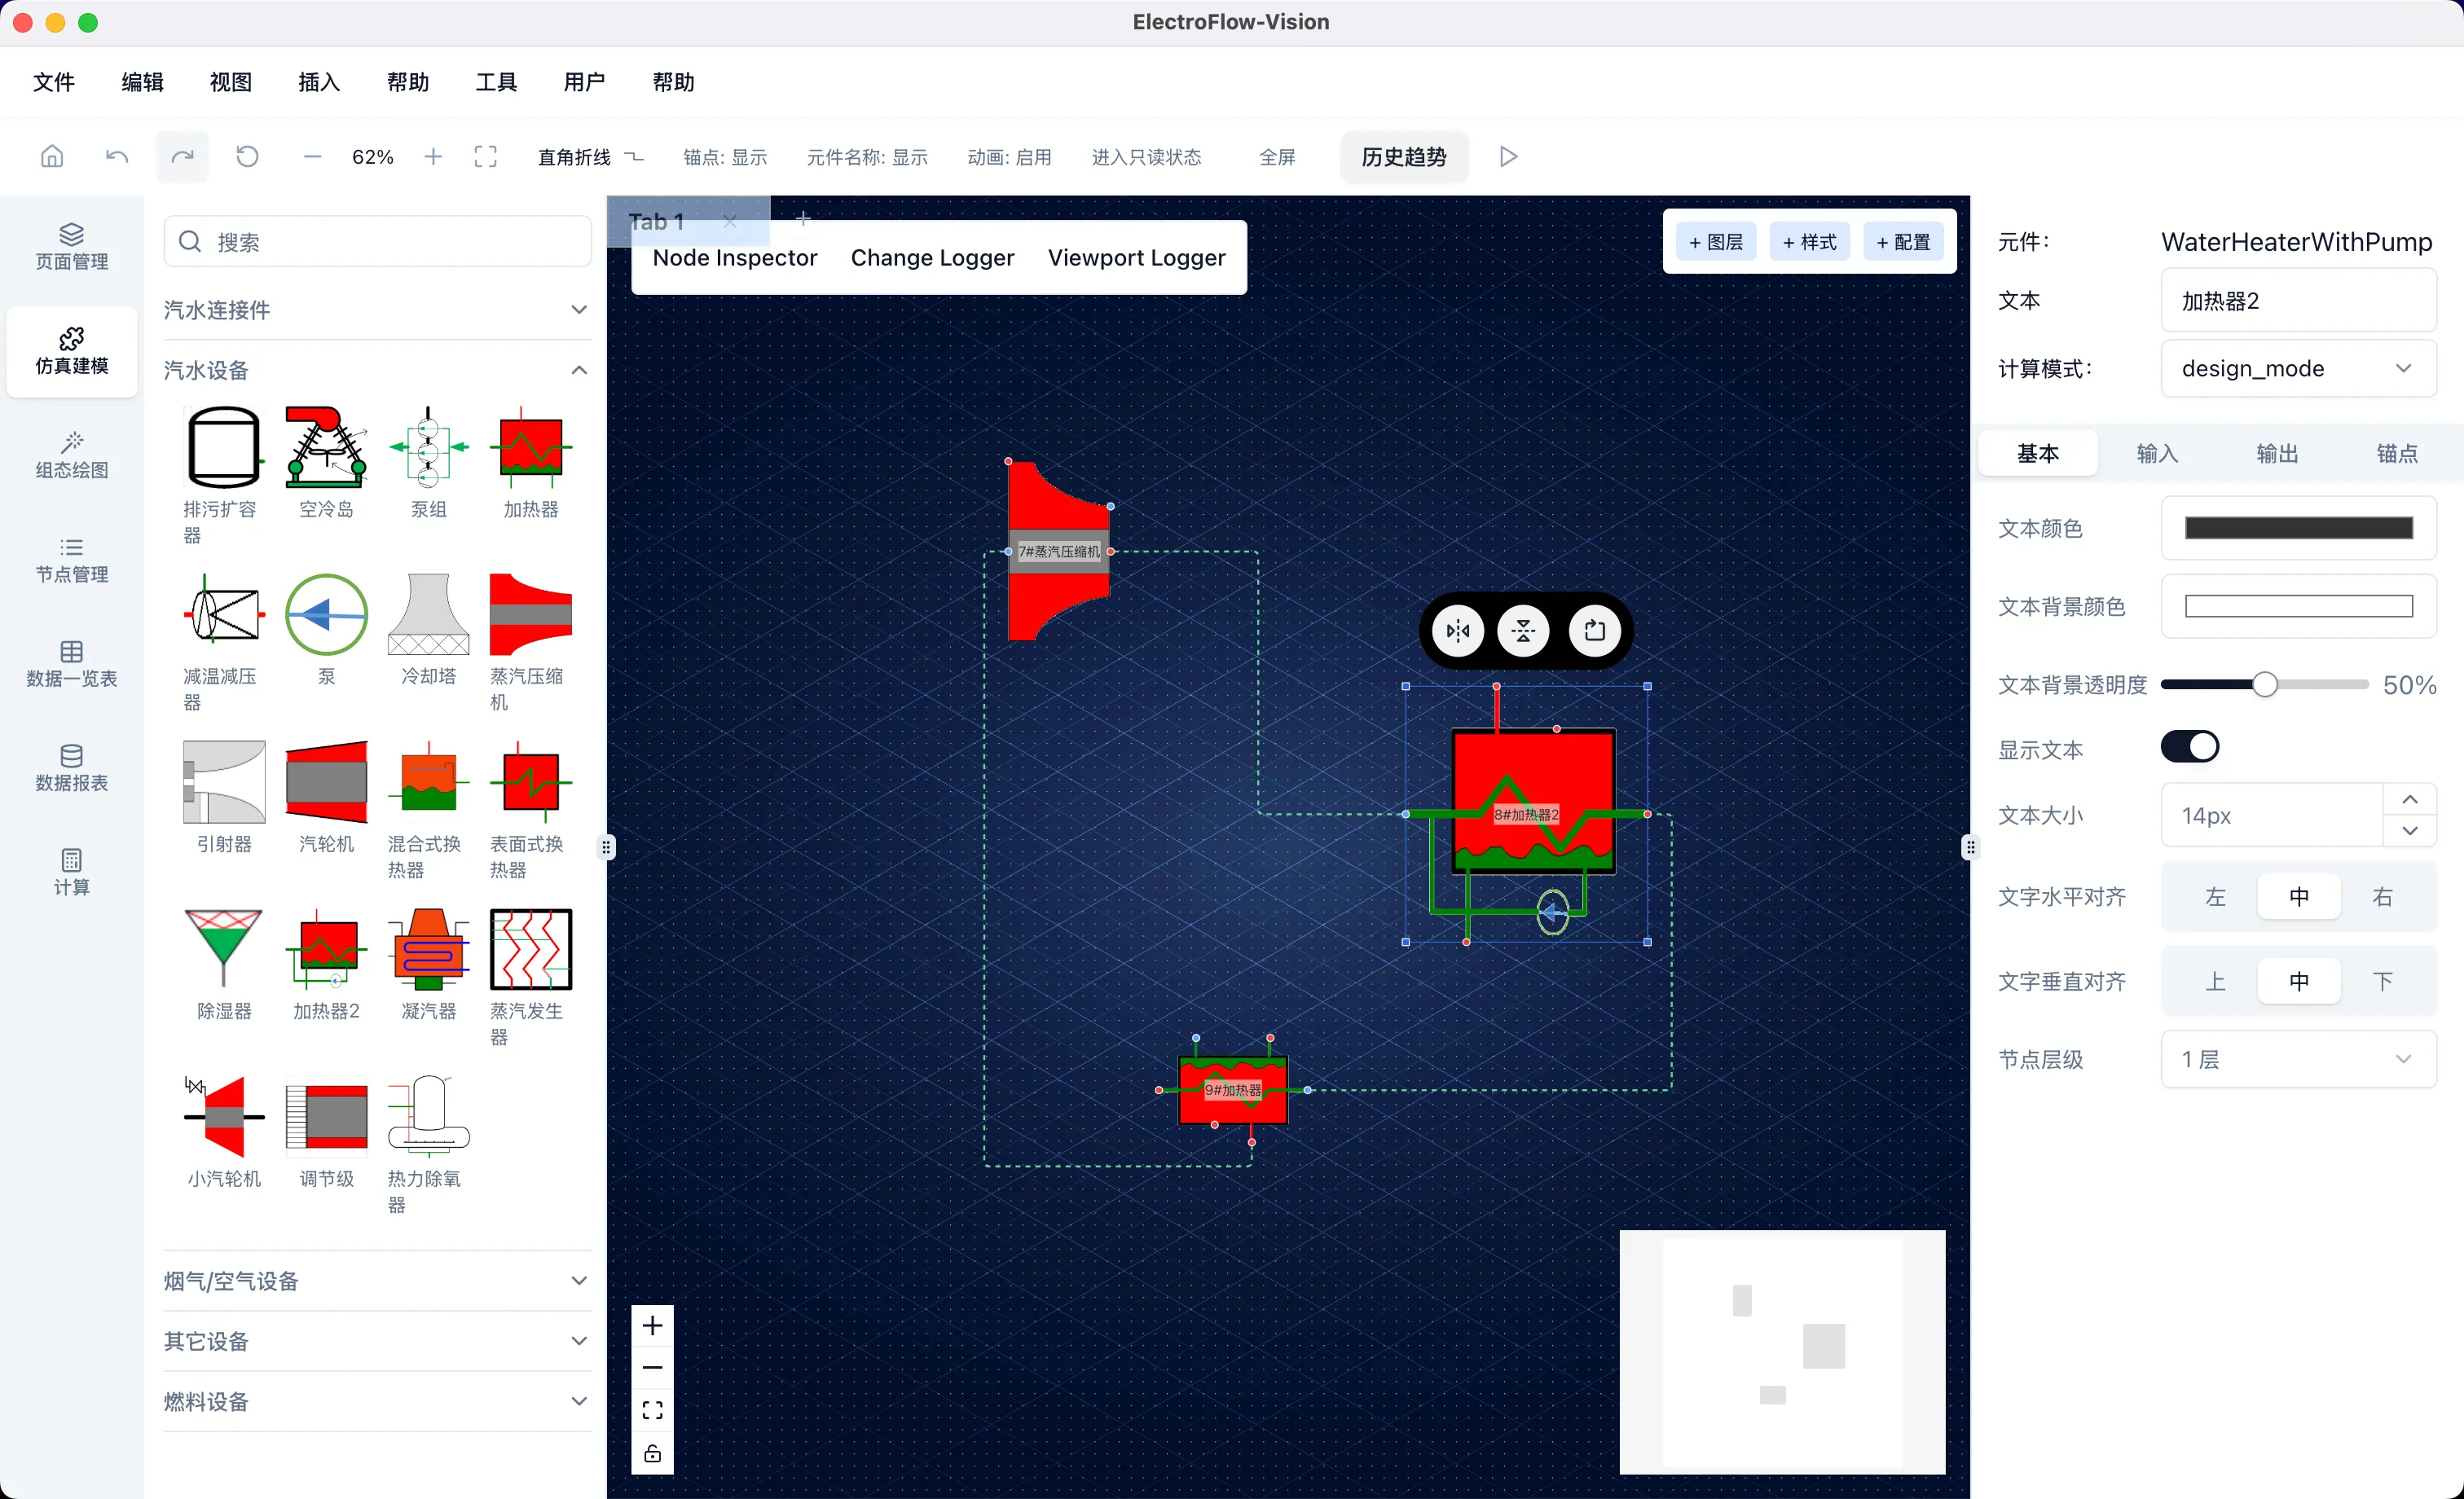Click the 全屏 fullscreen button
This screenshot has height=1499, width=2464.
click(x=1277, y=157)
